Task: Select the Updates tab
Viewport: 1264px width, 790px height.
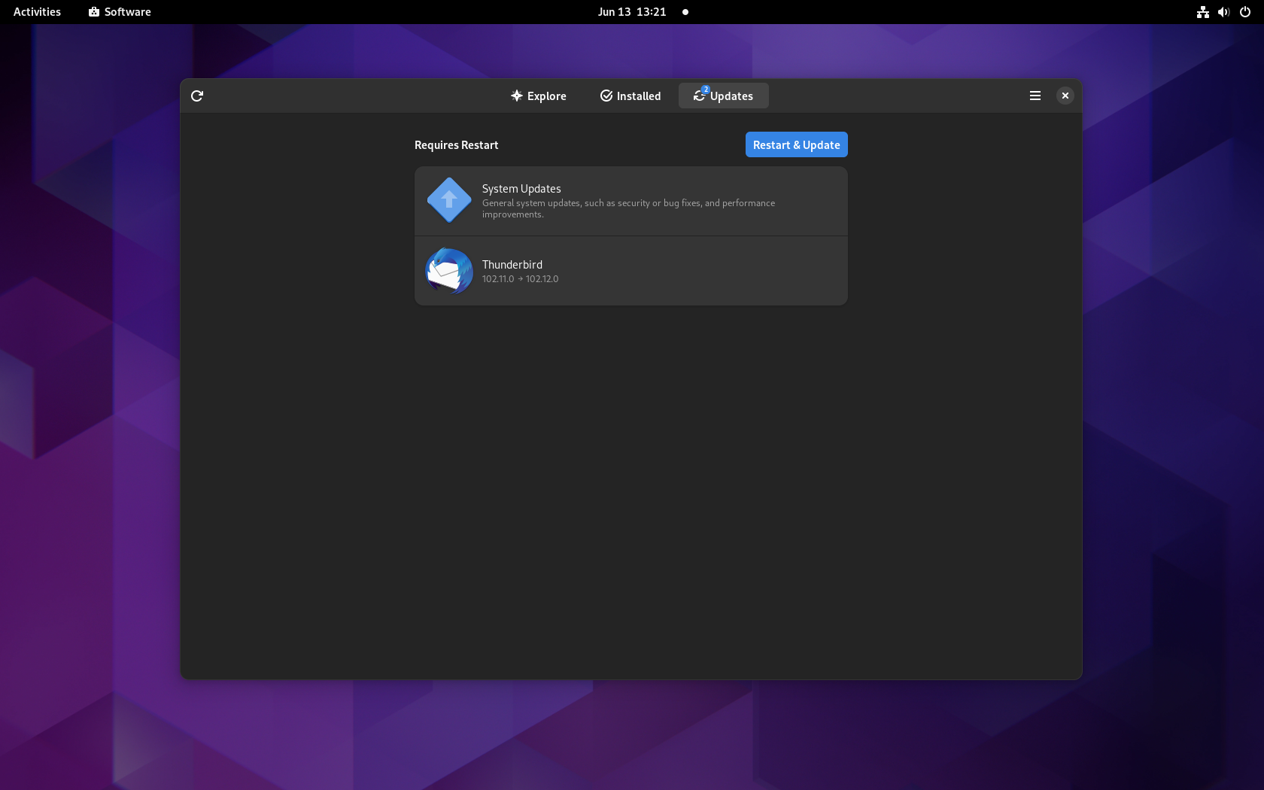Action: click(x=723, y=96)
